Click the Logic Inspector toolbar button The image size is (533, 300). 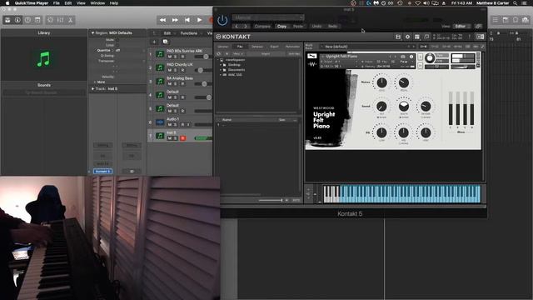(17, 20)
